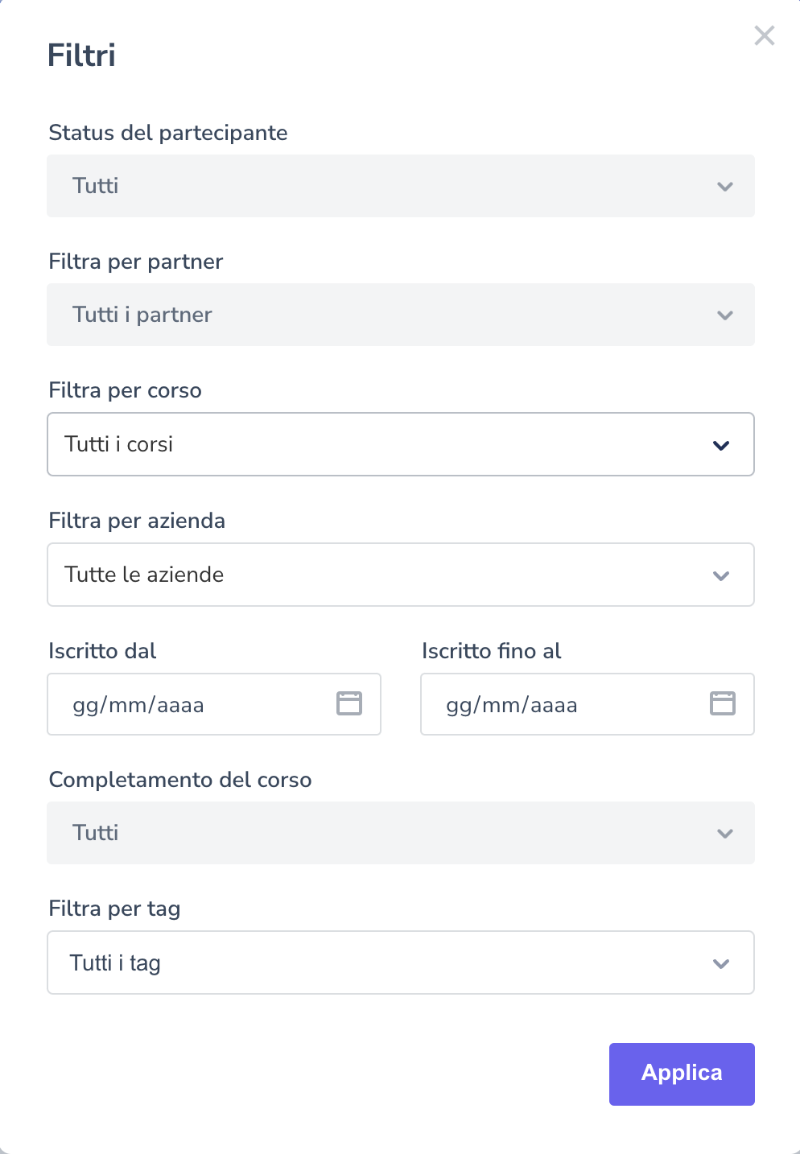Click chevron arrow in Tutti i tag field
The image size is (800, 1154).
click(721, 963)
